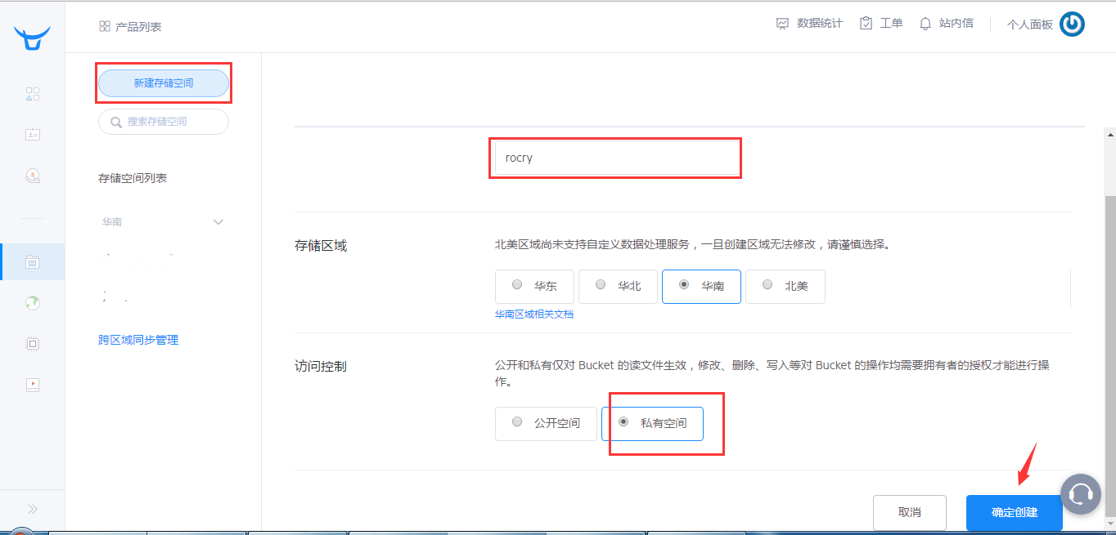Open 产品列表 product list menu

coord(130,27)
